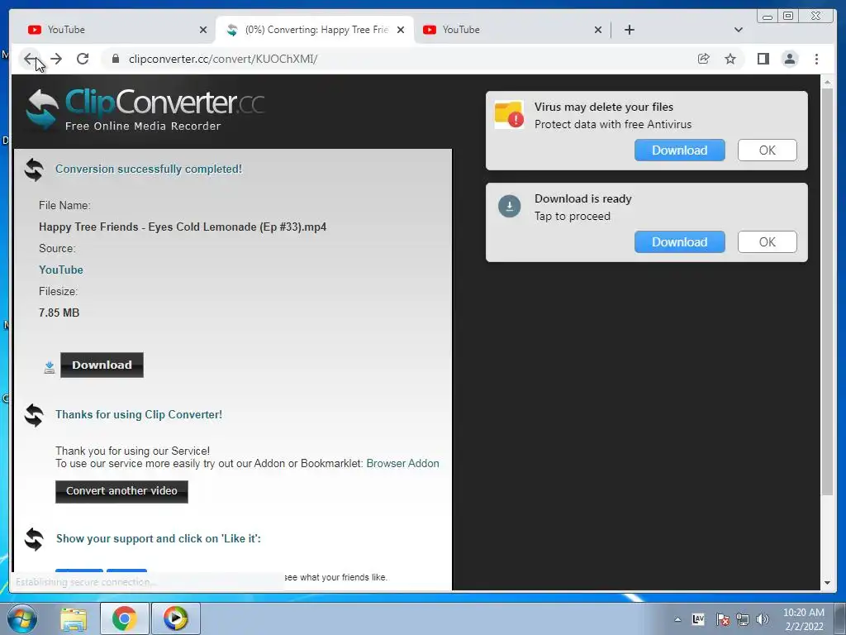The width and height of the screenshot is (846, 635).
Task: Click the scrollbar down arrow
Action: tap(827, 583)
